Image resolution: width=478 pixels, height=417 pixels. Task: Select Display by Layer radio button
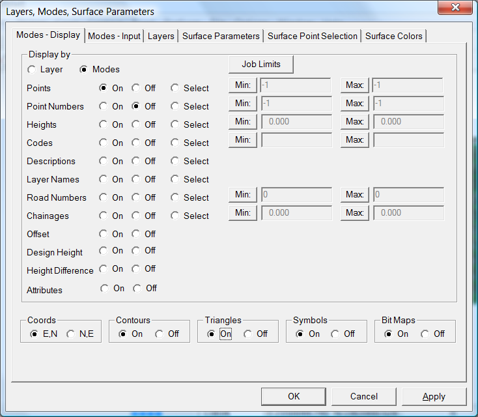coord(32,69)
